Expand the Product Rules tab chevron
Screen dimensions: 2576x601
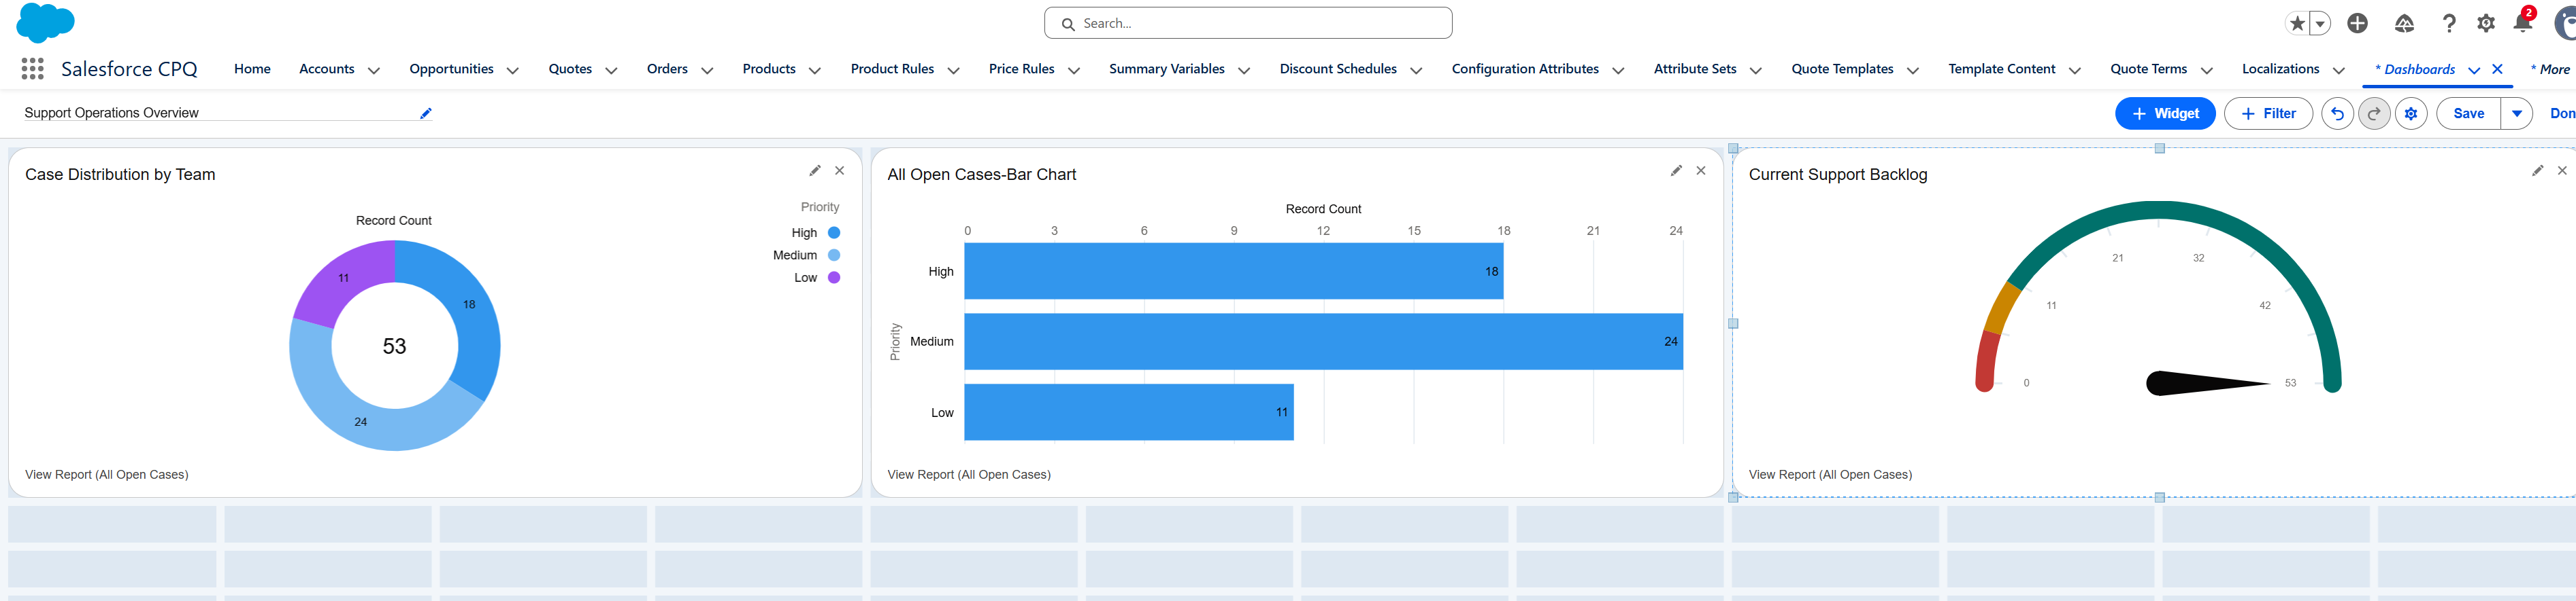953,70
